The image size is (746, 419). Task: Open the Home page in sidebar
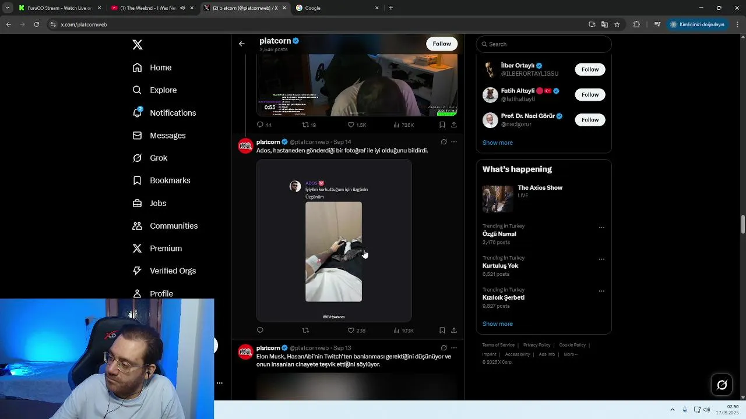coord(152,68)
